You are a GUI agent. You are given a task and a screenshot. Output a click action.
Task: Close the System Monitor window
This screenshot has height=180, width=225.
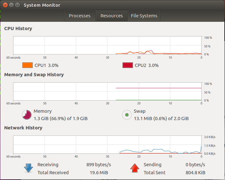pos(5,5)
